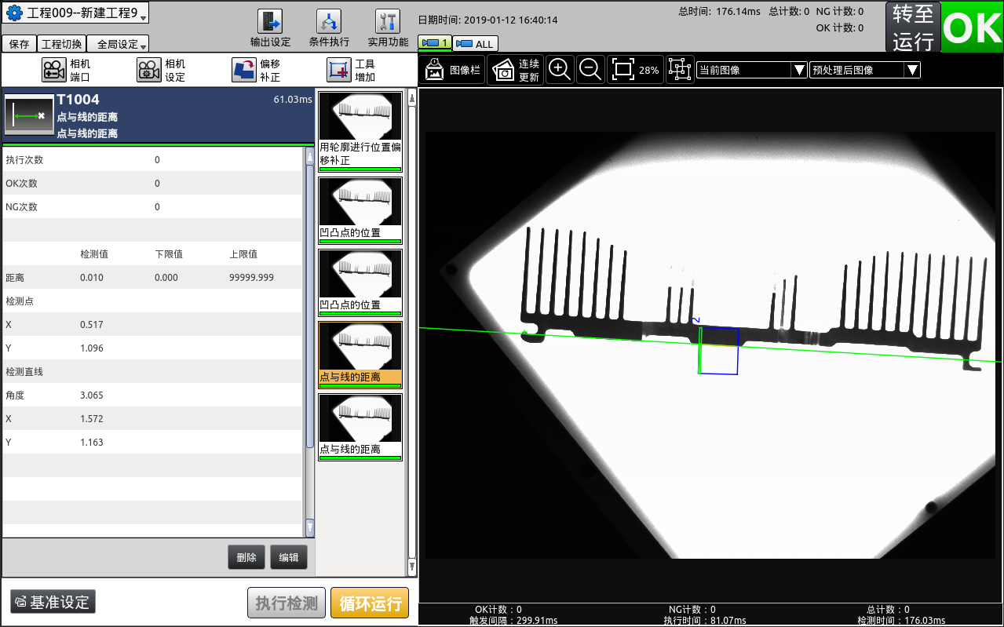Click the 角度 value 3.065
1004x627 pixels.
(91, 396)
